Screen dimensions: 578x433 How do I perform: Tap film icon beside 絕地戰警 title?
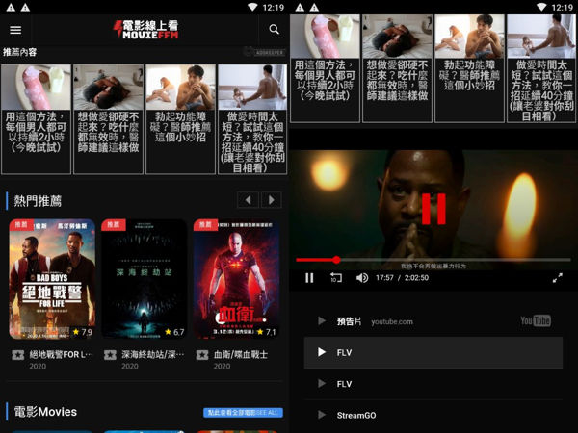[x=17, y=355]
